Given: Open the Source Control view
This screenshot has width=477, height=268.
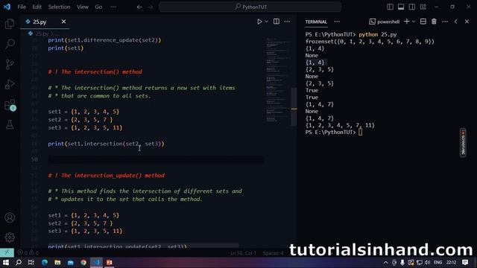Looking at the screenshot, I should (10, 64).
